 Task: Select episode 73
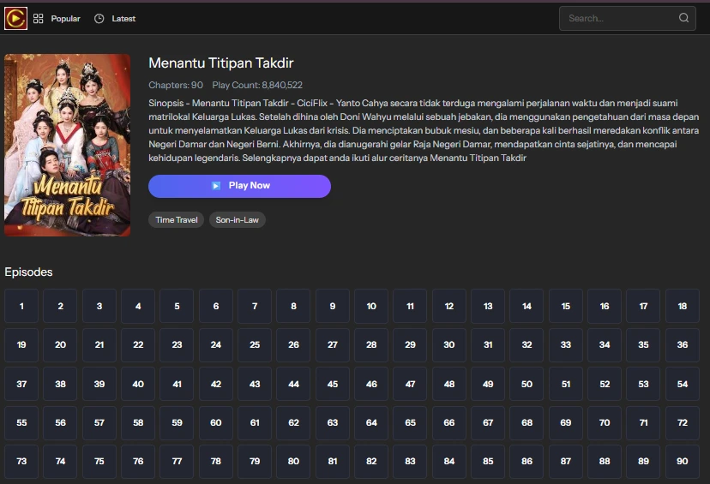pyautogui.click(x=21, y=462)
